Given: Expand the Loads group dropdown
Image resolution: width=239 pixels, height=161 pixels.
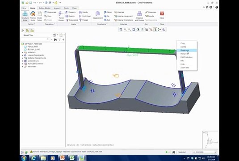Looking at the screenshot, I should [x=74, y=24].
